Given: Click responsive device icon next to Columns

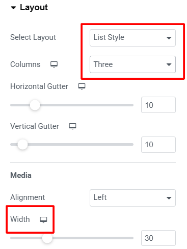Looking at the screenshot, I should tap(54, 64).
